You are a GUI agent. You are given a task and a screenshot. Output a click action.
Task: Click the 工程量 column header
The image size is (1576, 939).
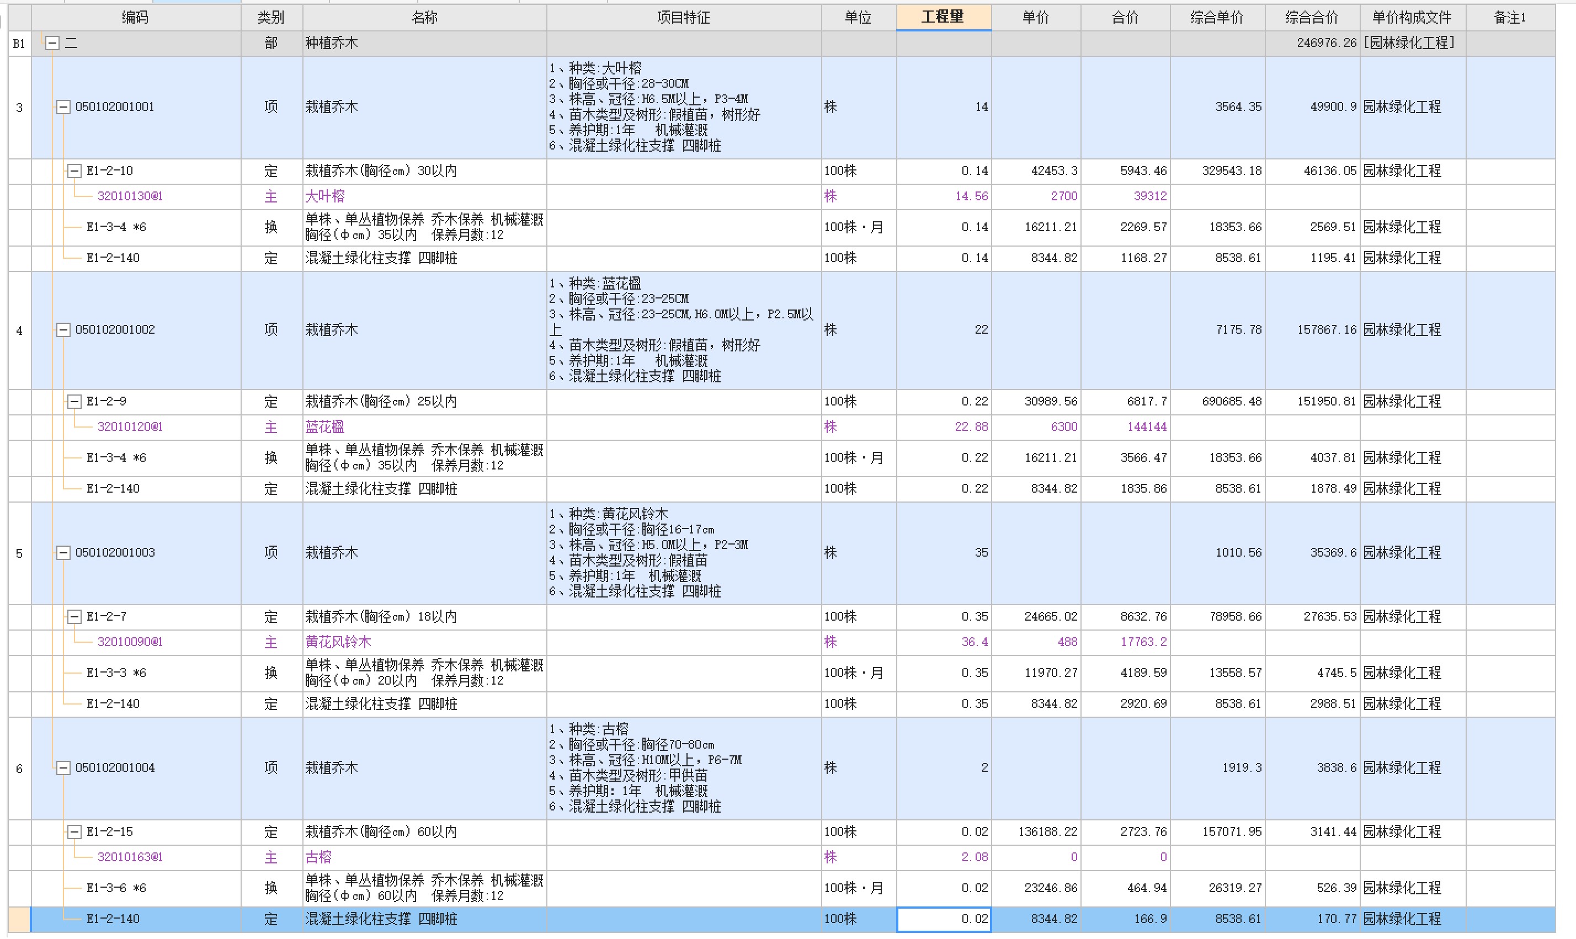(x=943, y=17)
